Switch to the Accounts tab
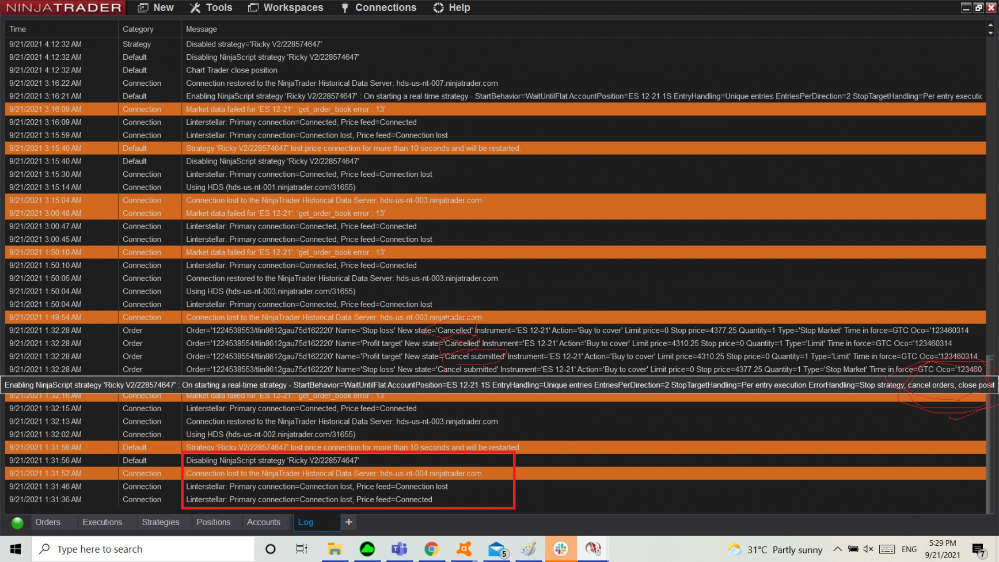Image resolution: width=999 pixels, height=562 pixels. click(x=264, y=522)
